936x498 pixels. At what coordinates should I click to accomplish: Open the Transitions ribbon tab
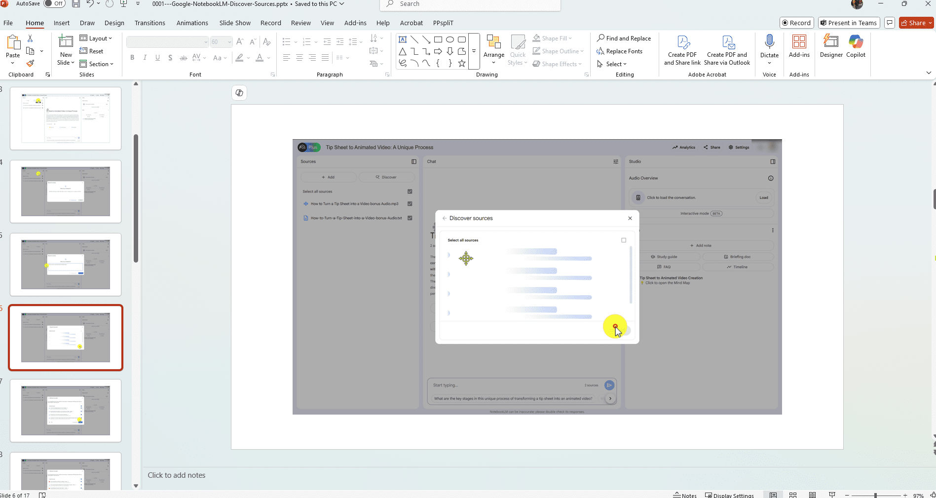tap(150, 23)
